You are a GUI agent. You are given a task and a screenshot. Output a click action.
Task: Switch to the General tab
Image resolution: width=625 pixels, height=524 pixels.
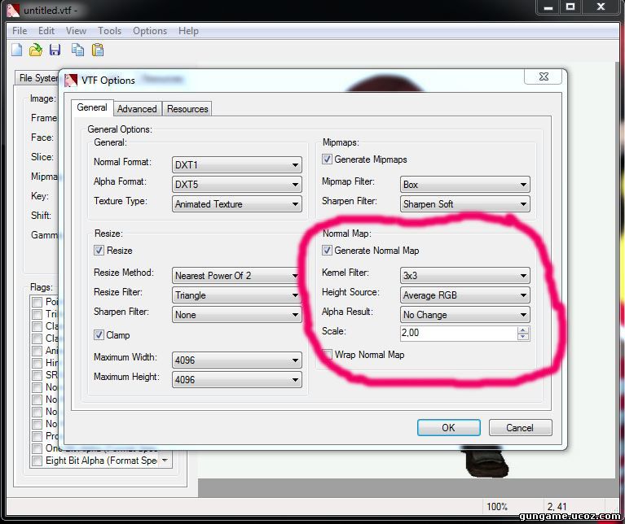point(92,107)
